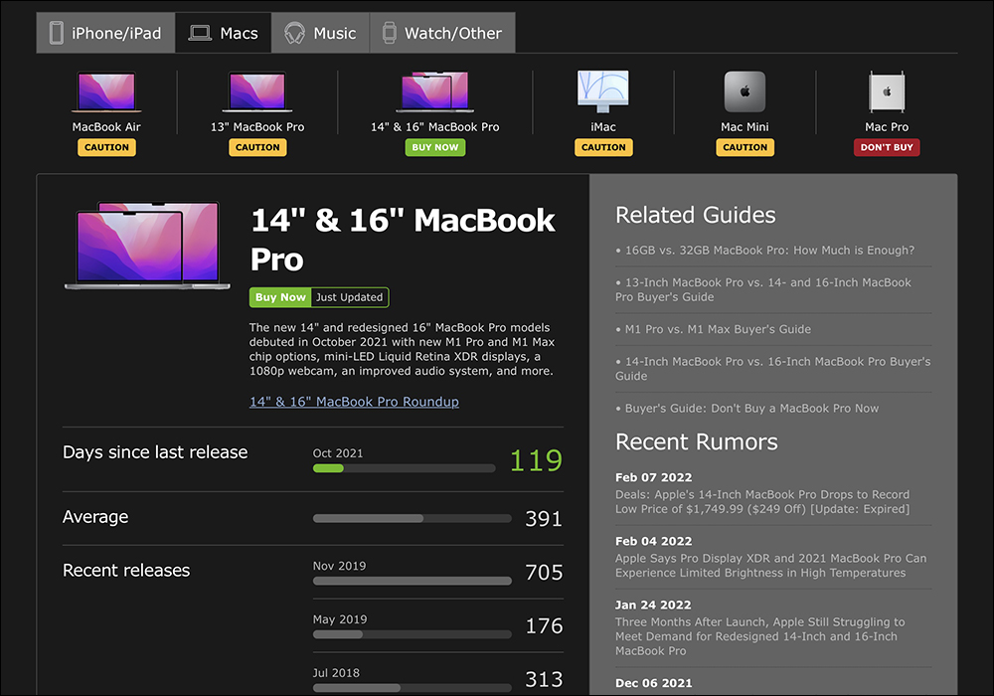Click the Mac Pro tower icon

click(x=887, y=91)
